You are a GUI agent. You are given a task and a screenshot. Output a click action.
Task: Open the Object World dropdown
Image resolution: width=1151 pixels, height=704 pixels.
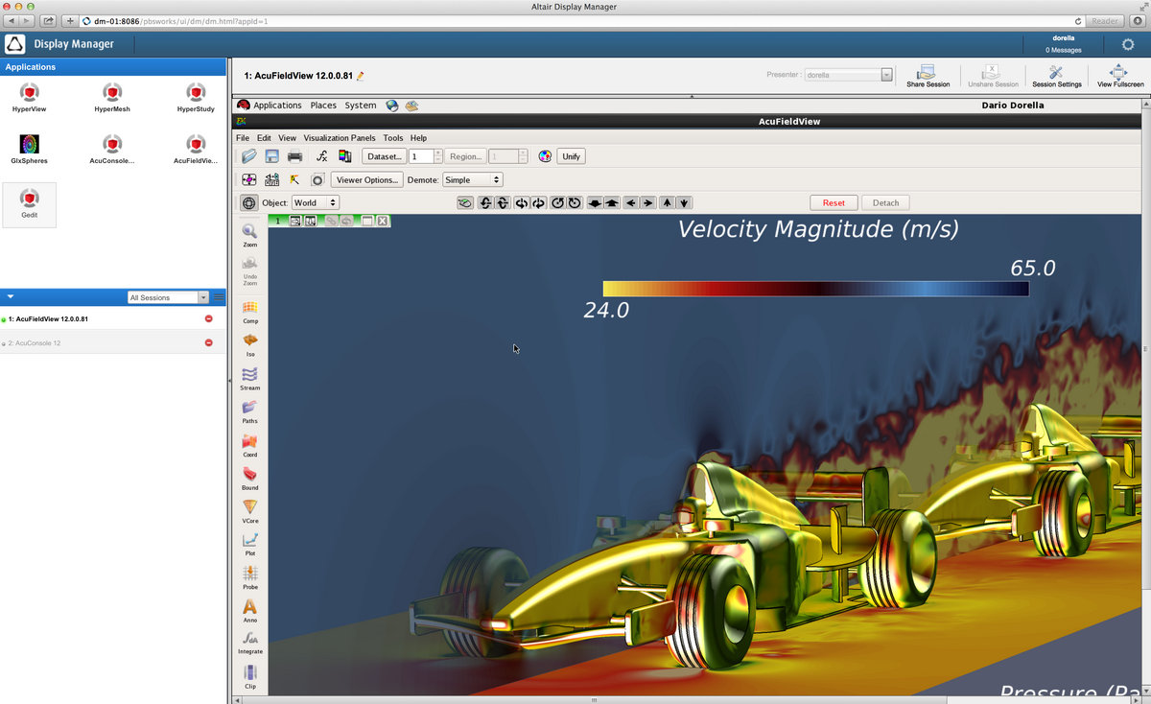tap(316, 202)
